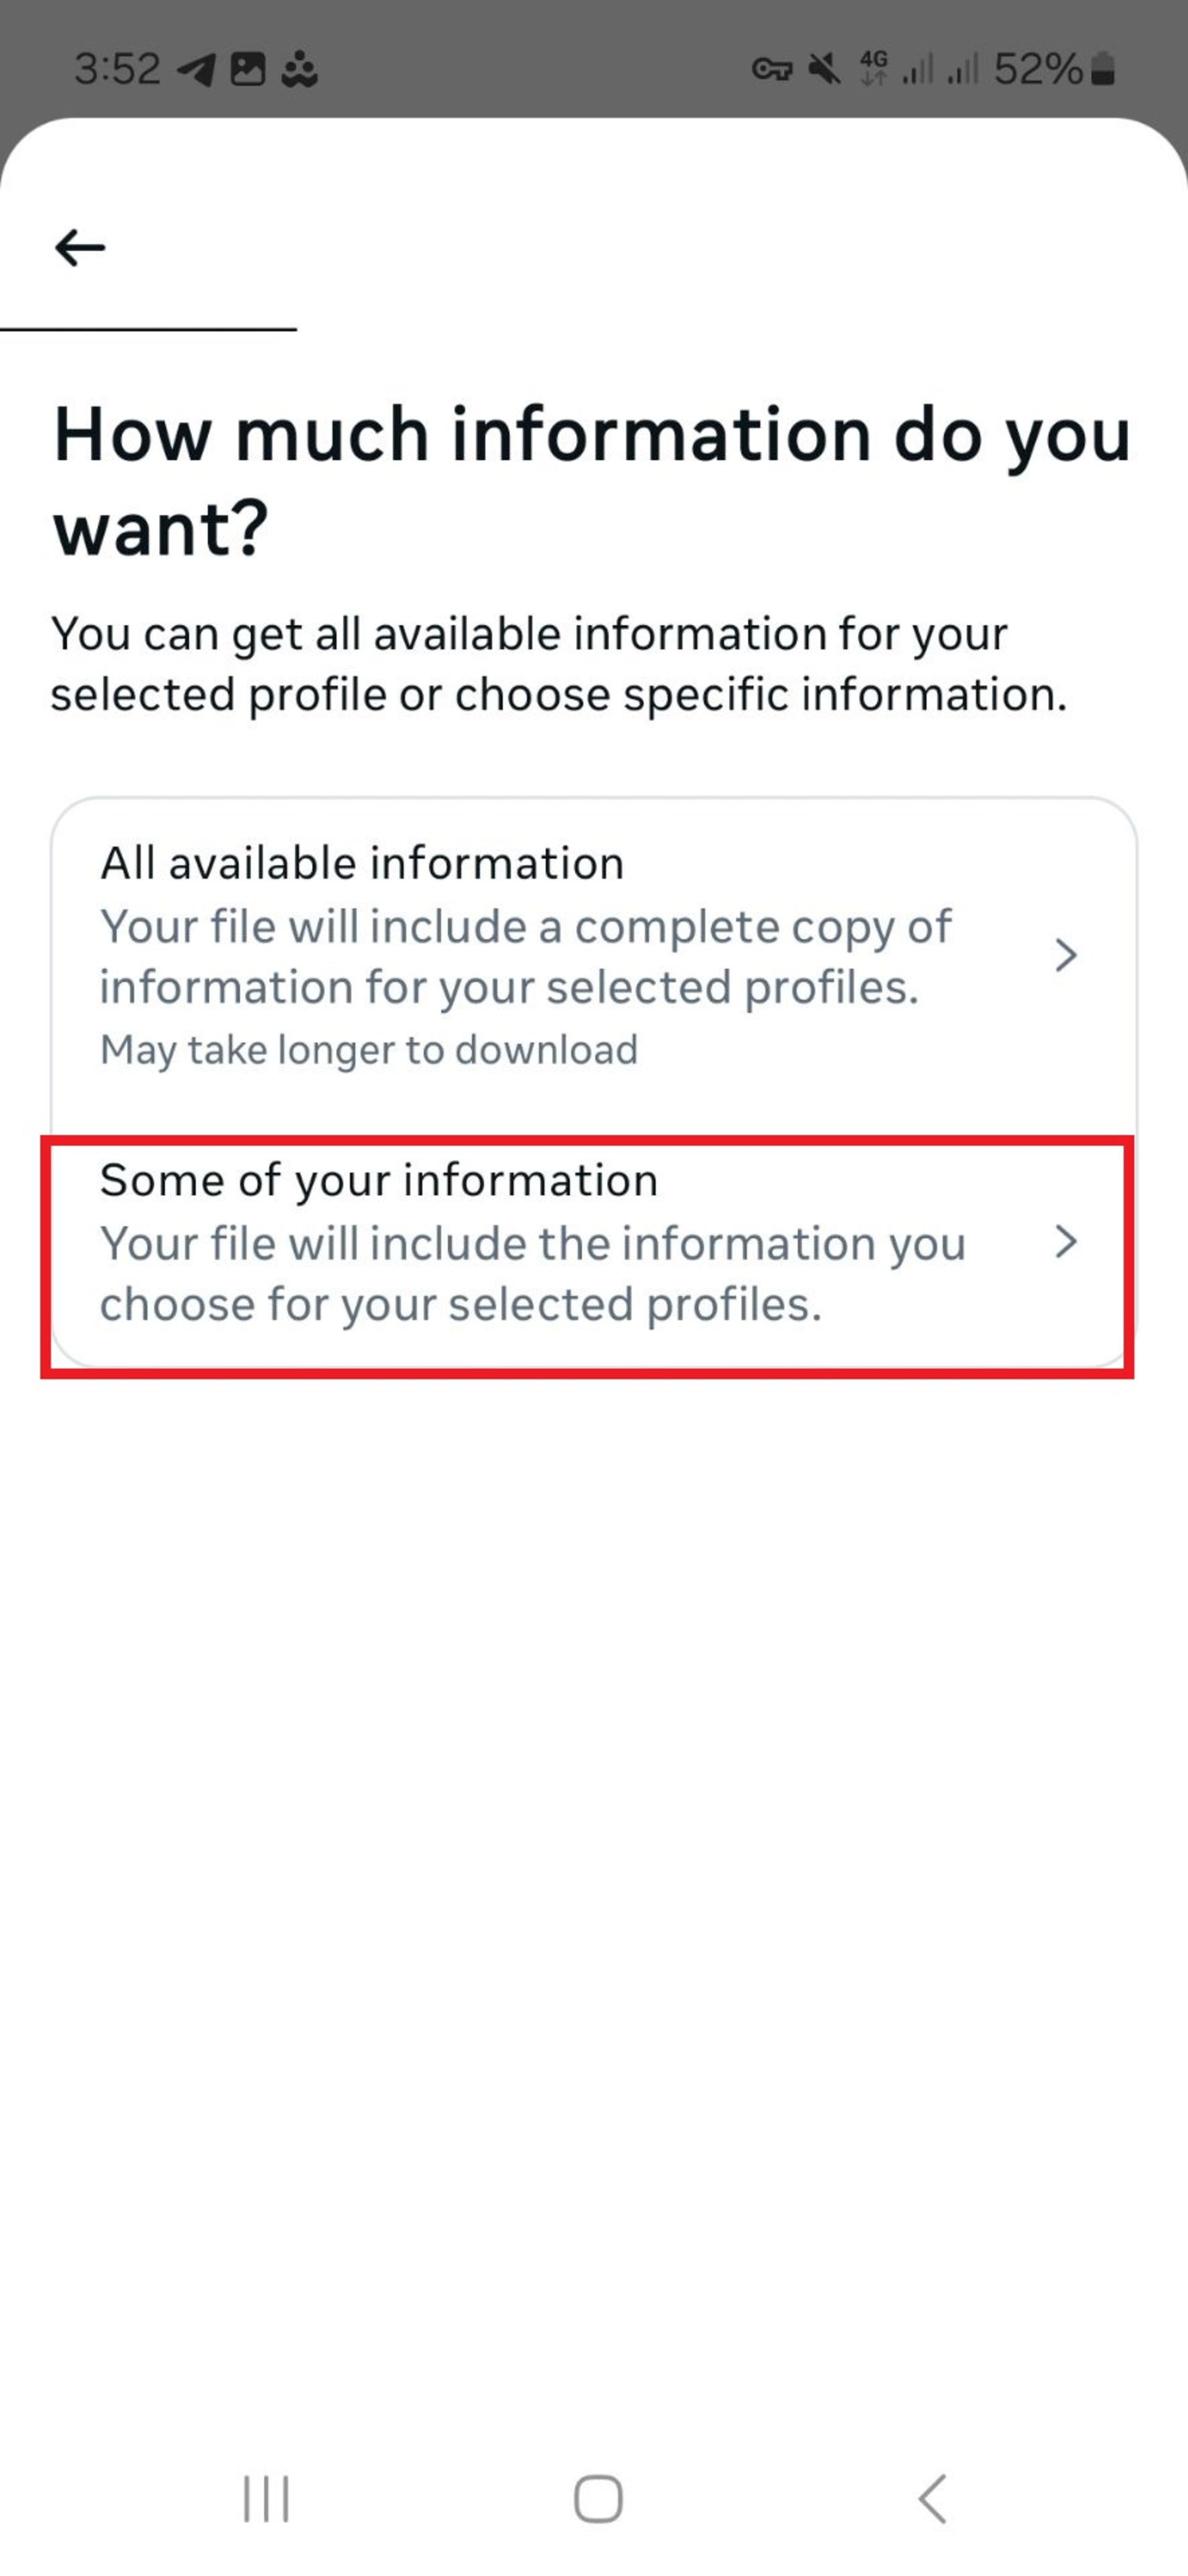Expand Some of your information chevron
Viewport: 1188px width, 2576px height.
click(x=1066, y=1241)
